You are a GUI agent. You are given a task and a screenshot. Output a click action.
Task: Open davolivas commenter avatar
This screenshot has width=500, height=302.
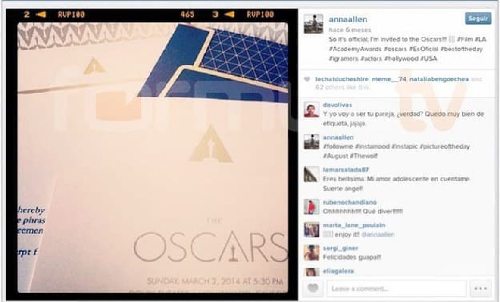pos(312,110)
